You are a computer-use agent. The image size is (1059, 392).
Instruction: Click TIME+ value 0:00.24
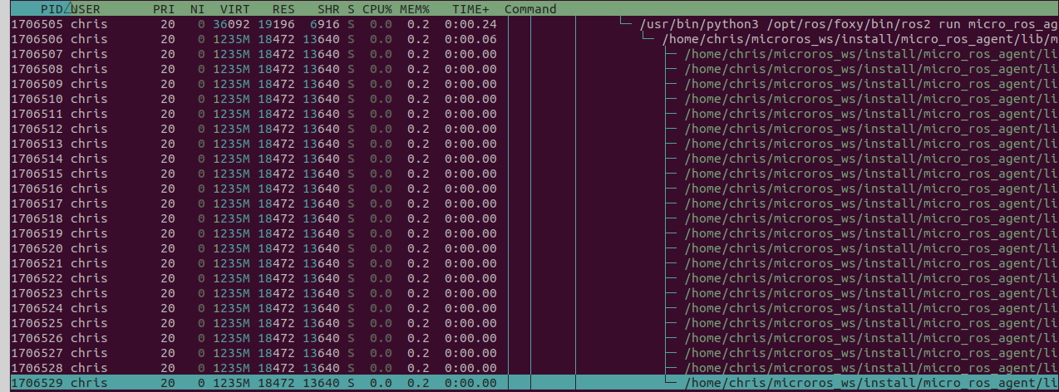coord(470,24)
